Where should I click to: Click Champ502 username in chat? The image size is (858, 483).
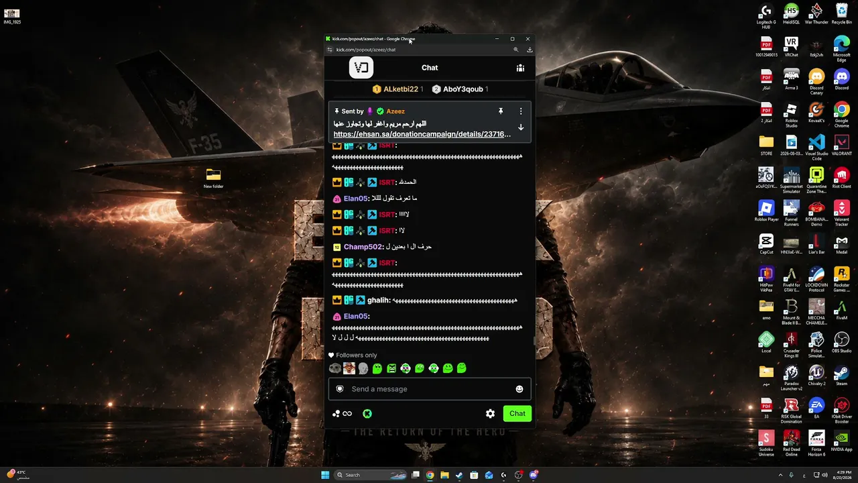click(x=363, y=247)
